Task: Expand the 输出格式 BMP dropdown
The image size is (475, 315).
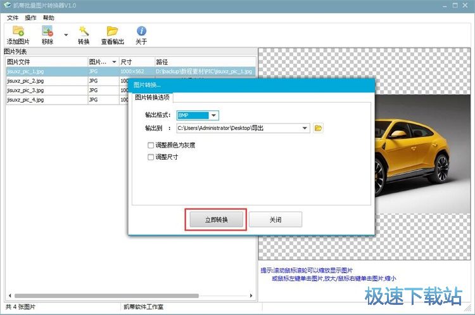Action: point(213,115)
